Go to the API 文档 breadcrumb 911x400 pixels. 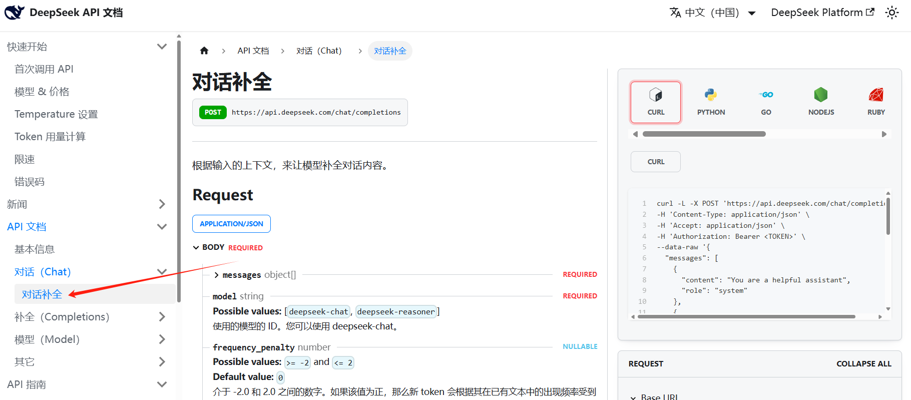pyautogui.click(x=253, y=51)
